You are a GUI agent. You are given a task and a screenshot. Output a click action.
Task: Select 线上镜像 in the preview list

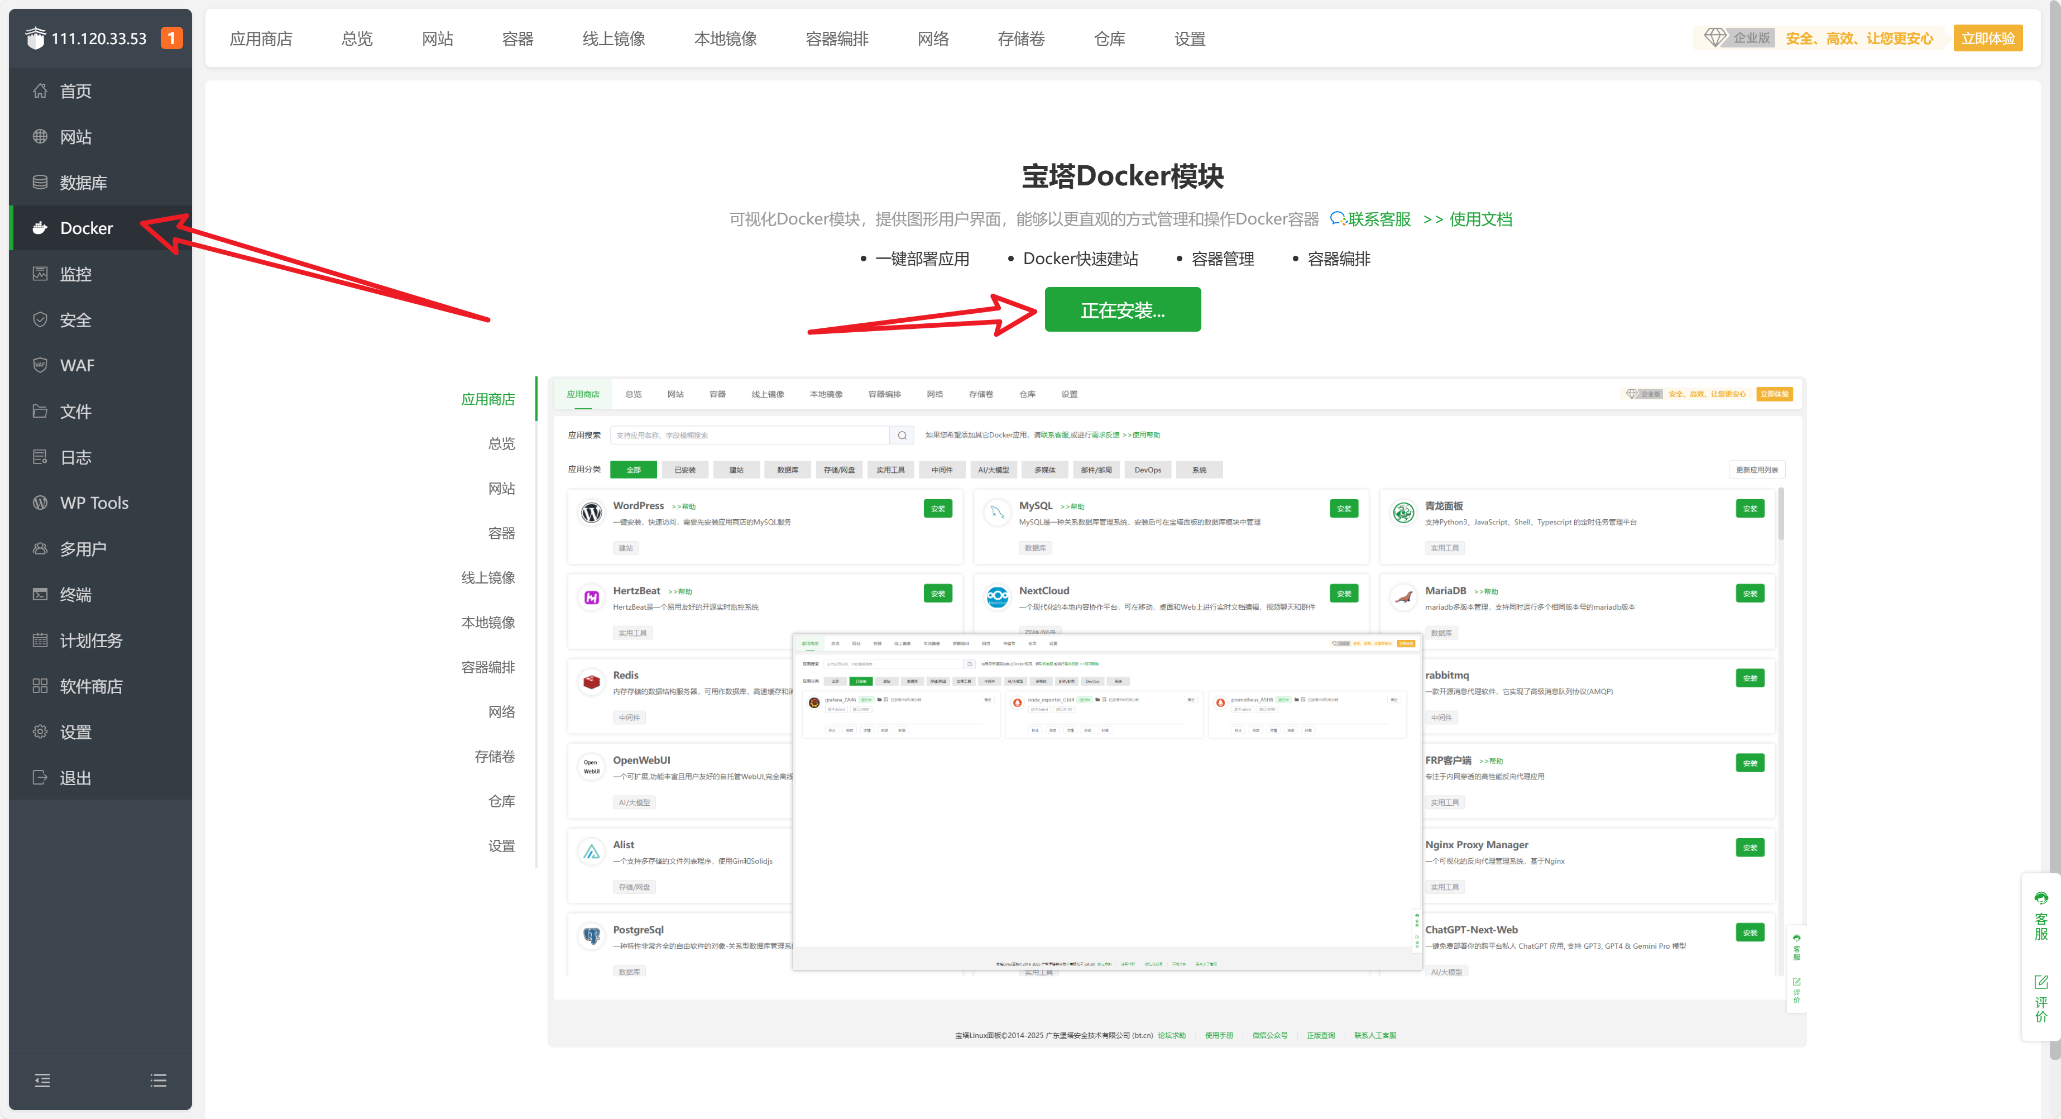pos(488,578)
